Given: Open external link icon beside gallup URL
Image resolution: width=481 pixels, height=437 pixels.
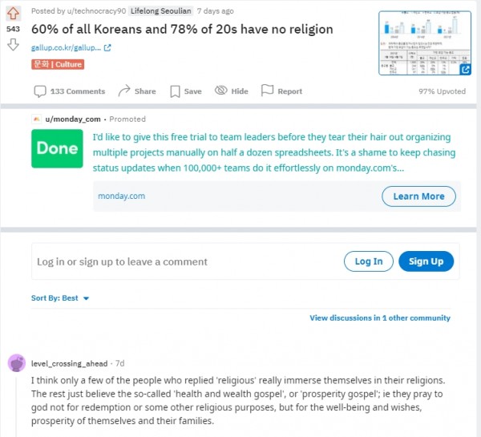Looking at the screenshot, I should (x=107, y=48).
